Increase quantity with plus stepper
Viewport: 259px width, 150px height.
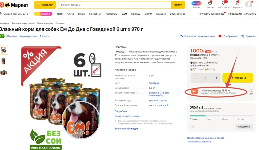tap(217, 78)
